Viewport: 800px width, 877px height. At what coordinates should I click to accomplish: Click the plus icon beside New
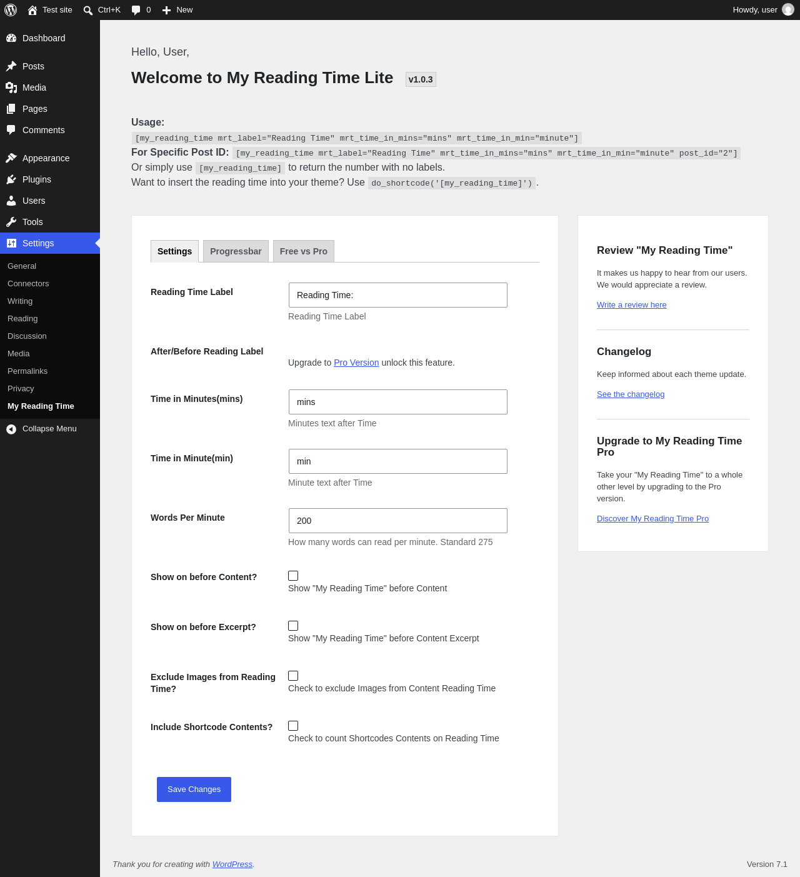[x=166, y=10]
